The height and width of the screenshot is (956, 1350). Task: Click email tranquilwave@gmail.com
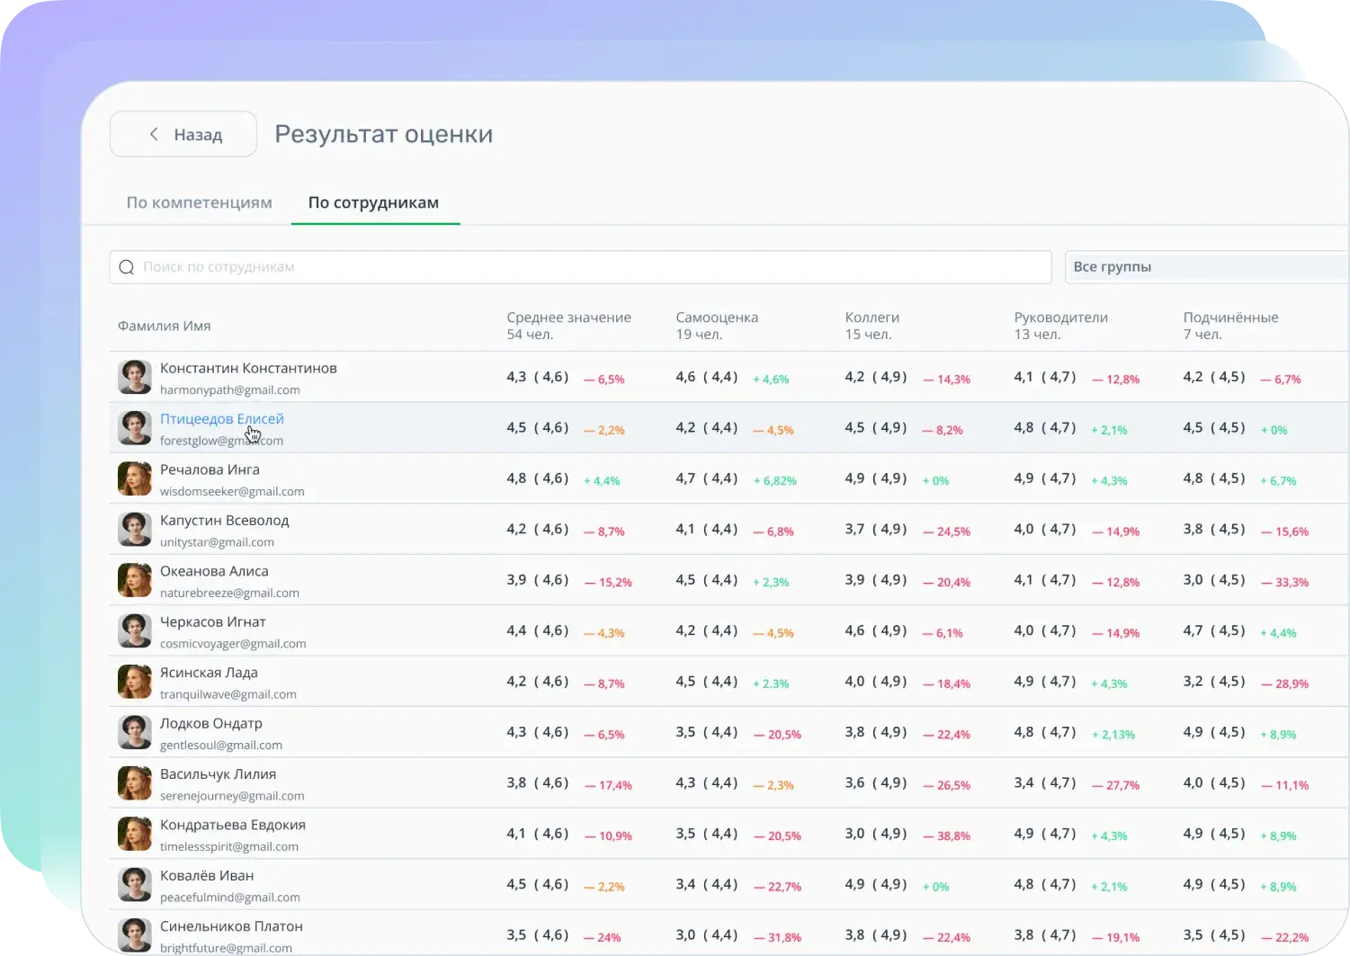228,694
